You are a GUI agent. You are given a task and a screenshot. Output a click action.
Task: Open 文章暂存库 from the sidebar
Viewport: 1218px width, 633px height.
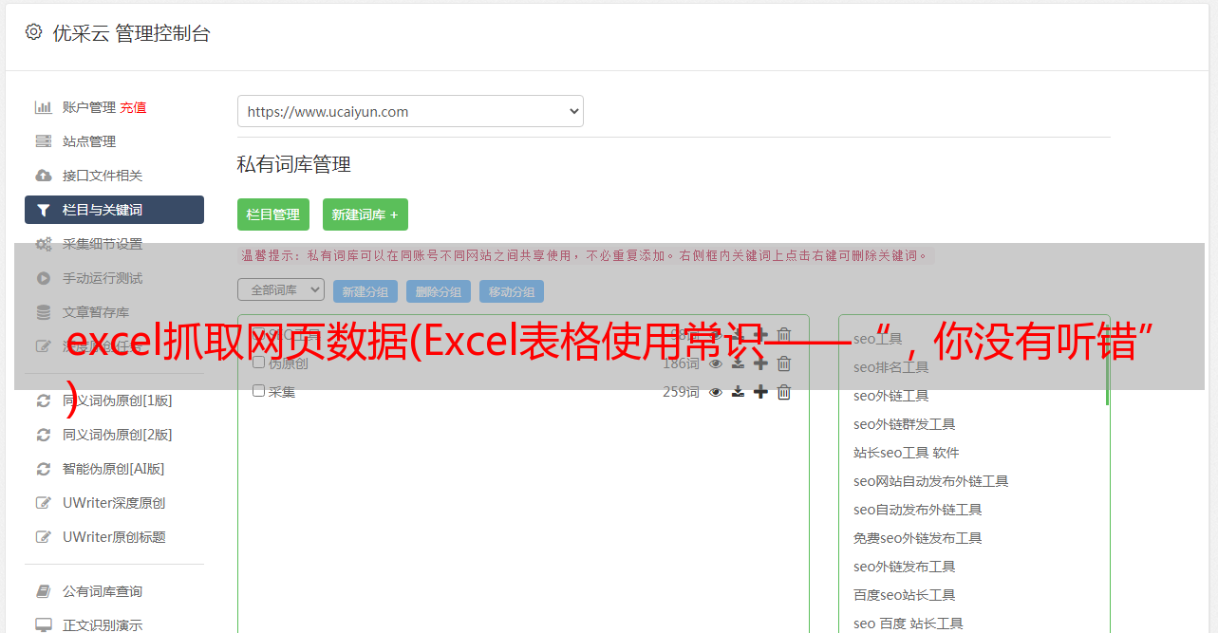[x=96, y=312]
